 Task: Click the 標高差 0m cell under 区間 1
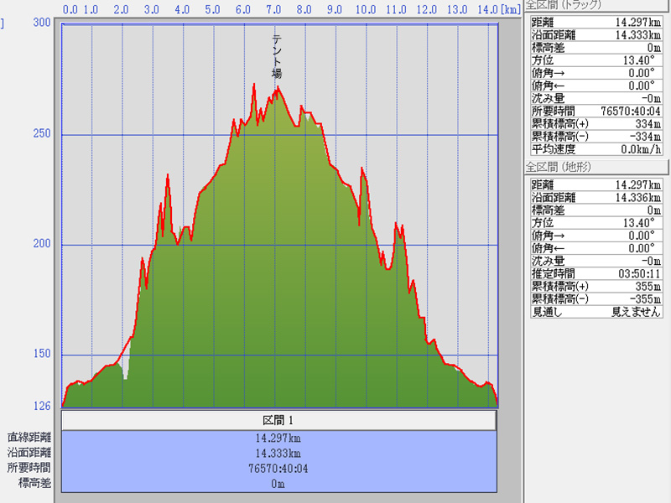click(x=278, y=483)
